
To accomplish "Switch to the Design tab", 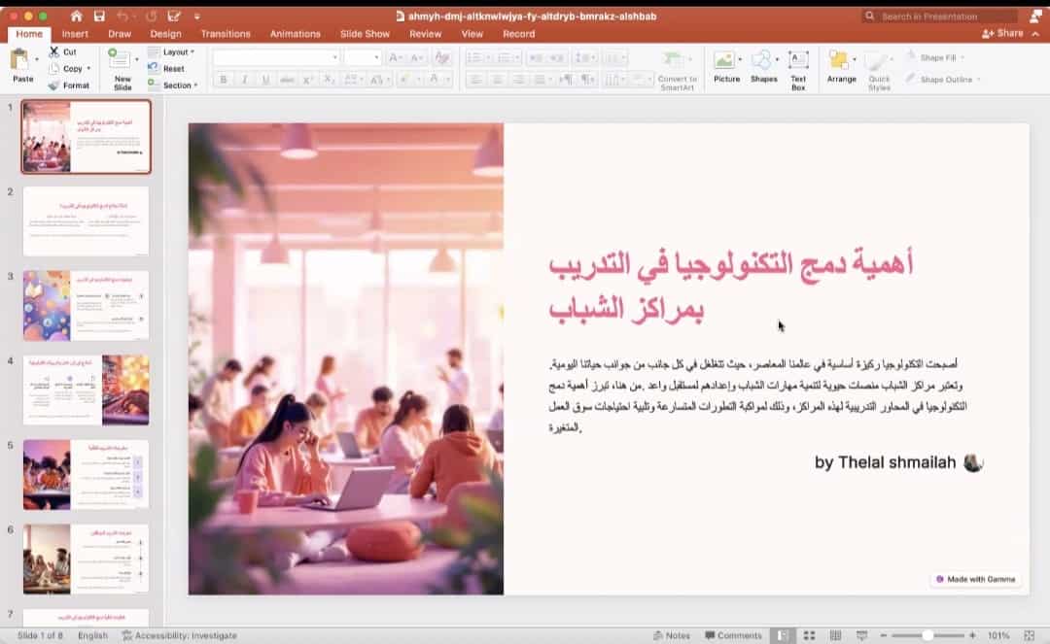I will click(165, 34).
